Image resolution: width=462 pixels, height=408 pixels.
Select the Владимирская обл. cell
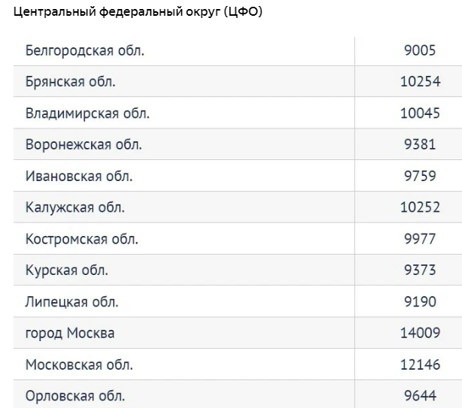87,113
